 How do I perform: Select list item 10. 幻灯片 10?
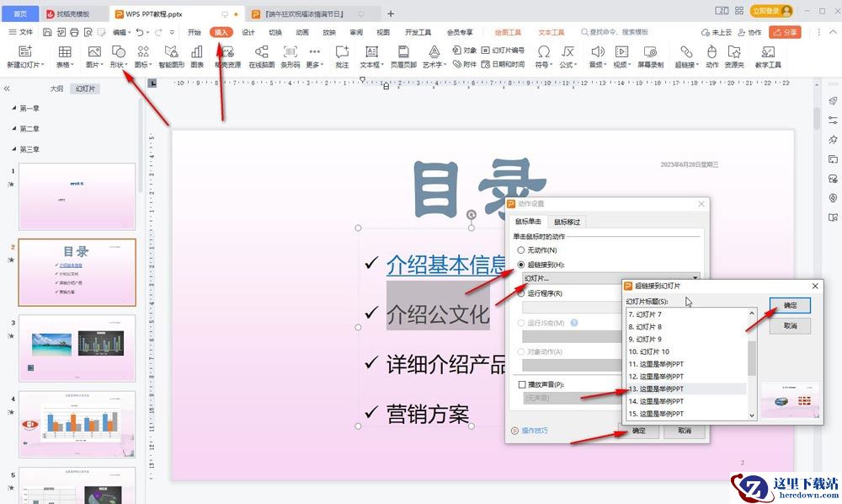click(x=686, y=352)
